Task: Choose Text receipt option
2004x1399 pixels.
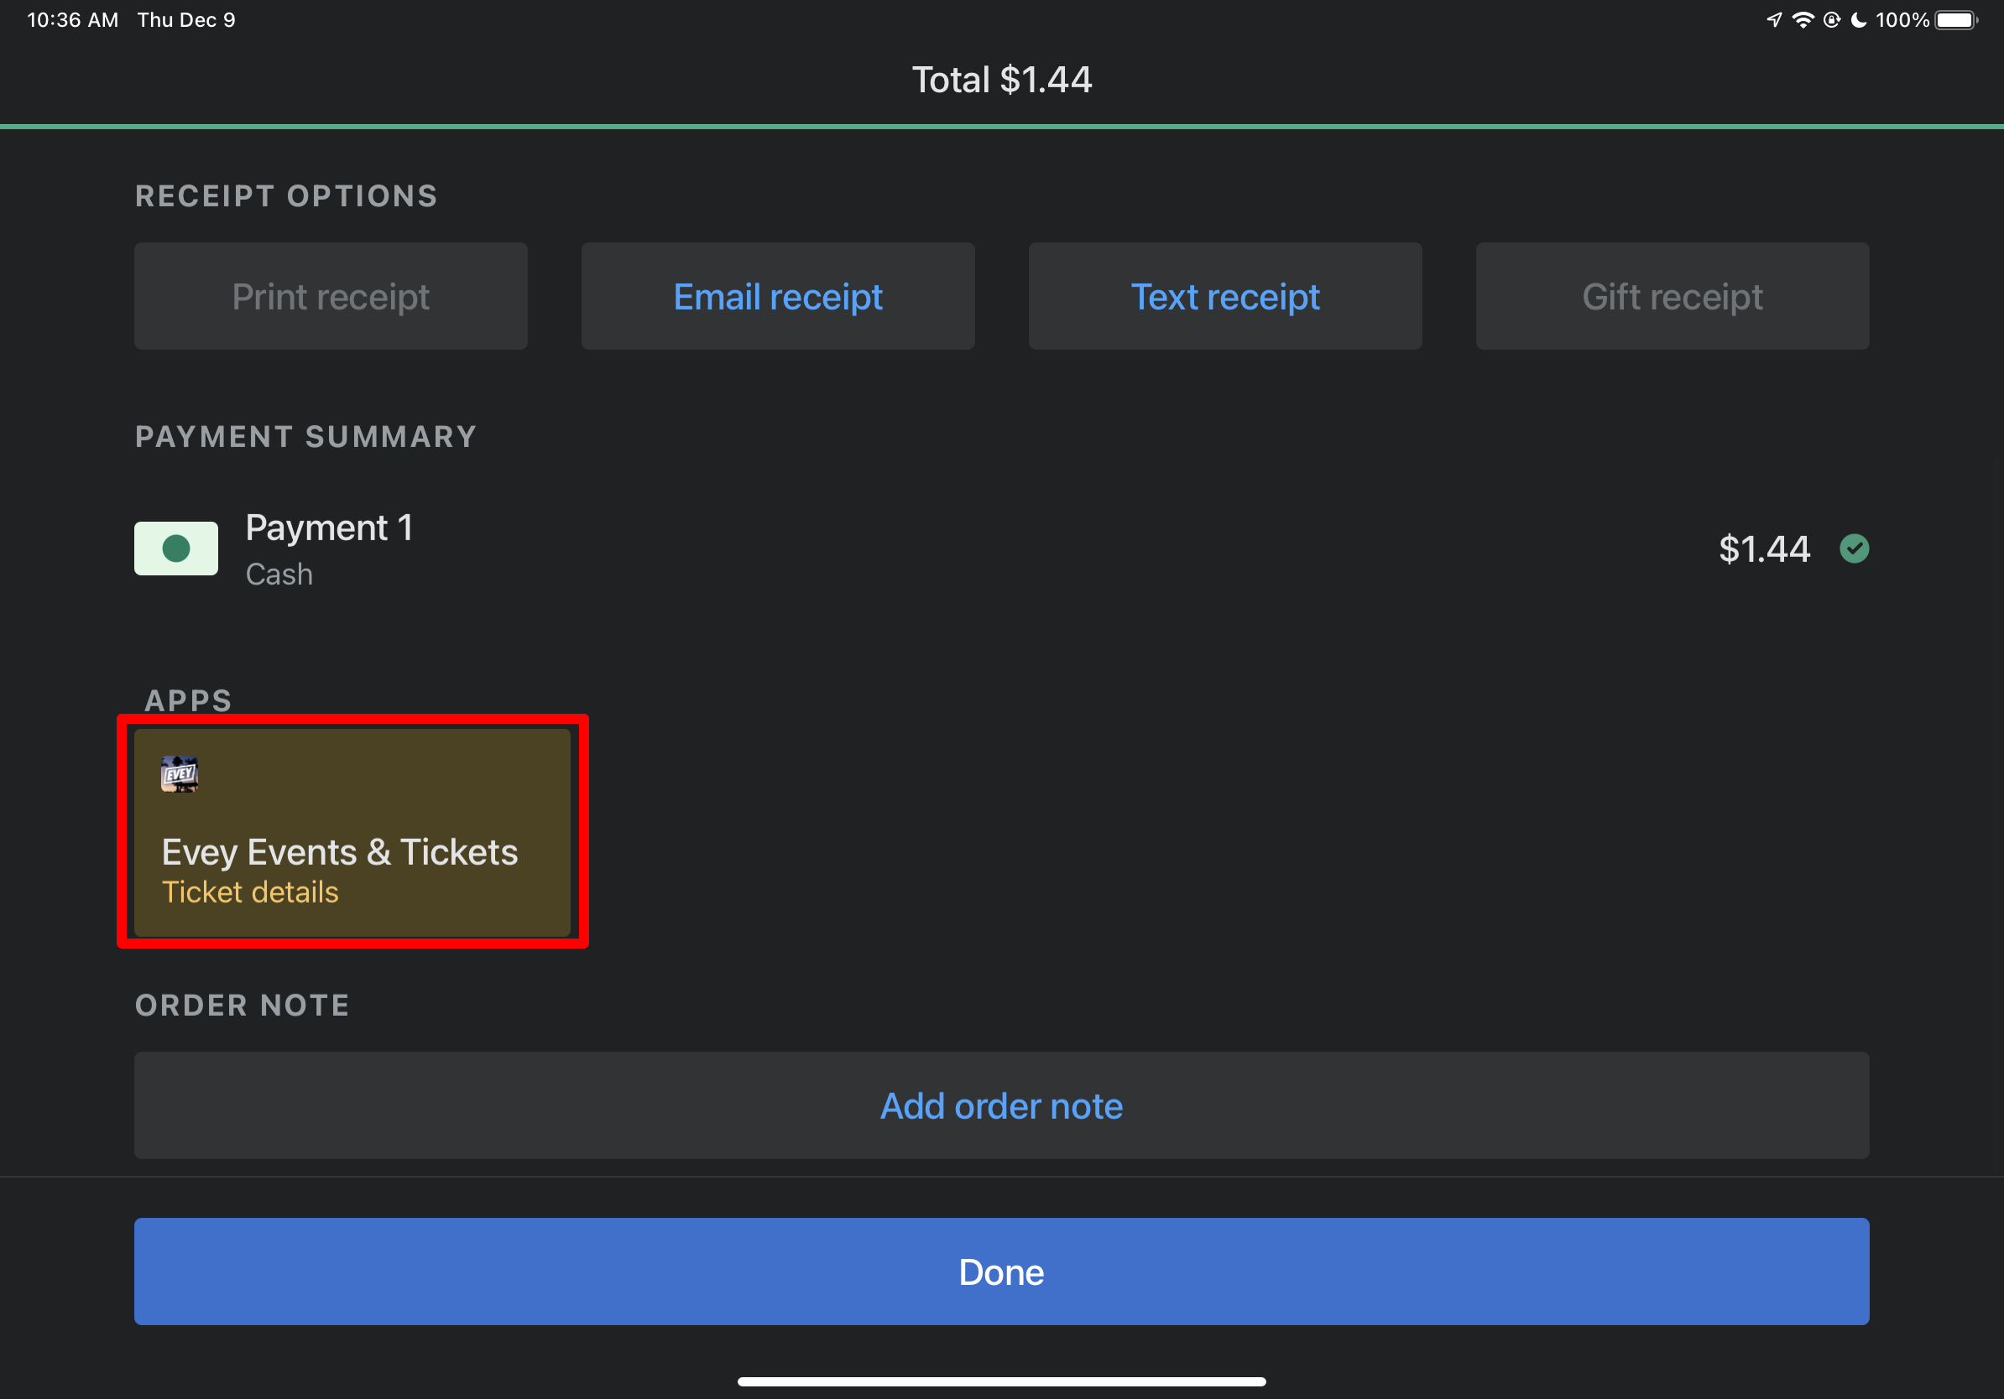Action: point(1224,297)
